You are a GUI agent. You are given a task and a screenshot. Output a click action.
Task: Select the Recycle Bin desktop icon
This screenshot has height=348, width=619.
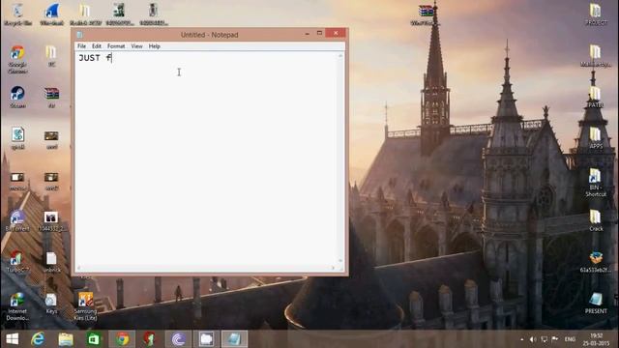tap(17, 14)
